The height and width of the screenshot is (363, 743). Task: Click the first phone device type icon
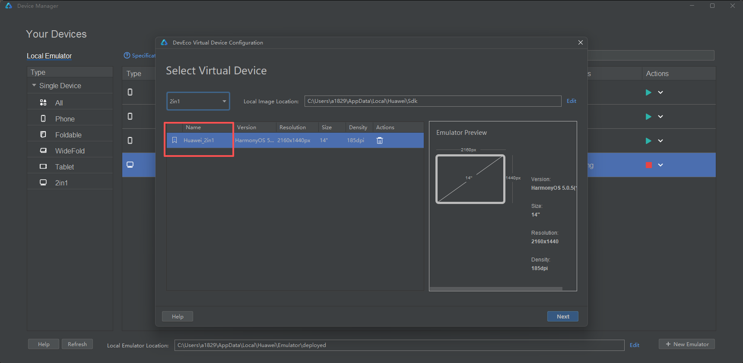coord(130,92)
